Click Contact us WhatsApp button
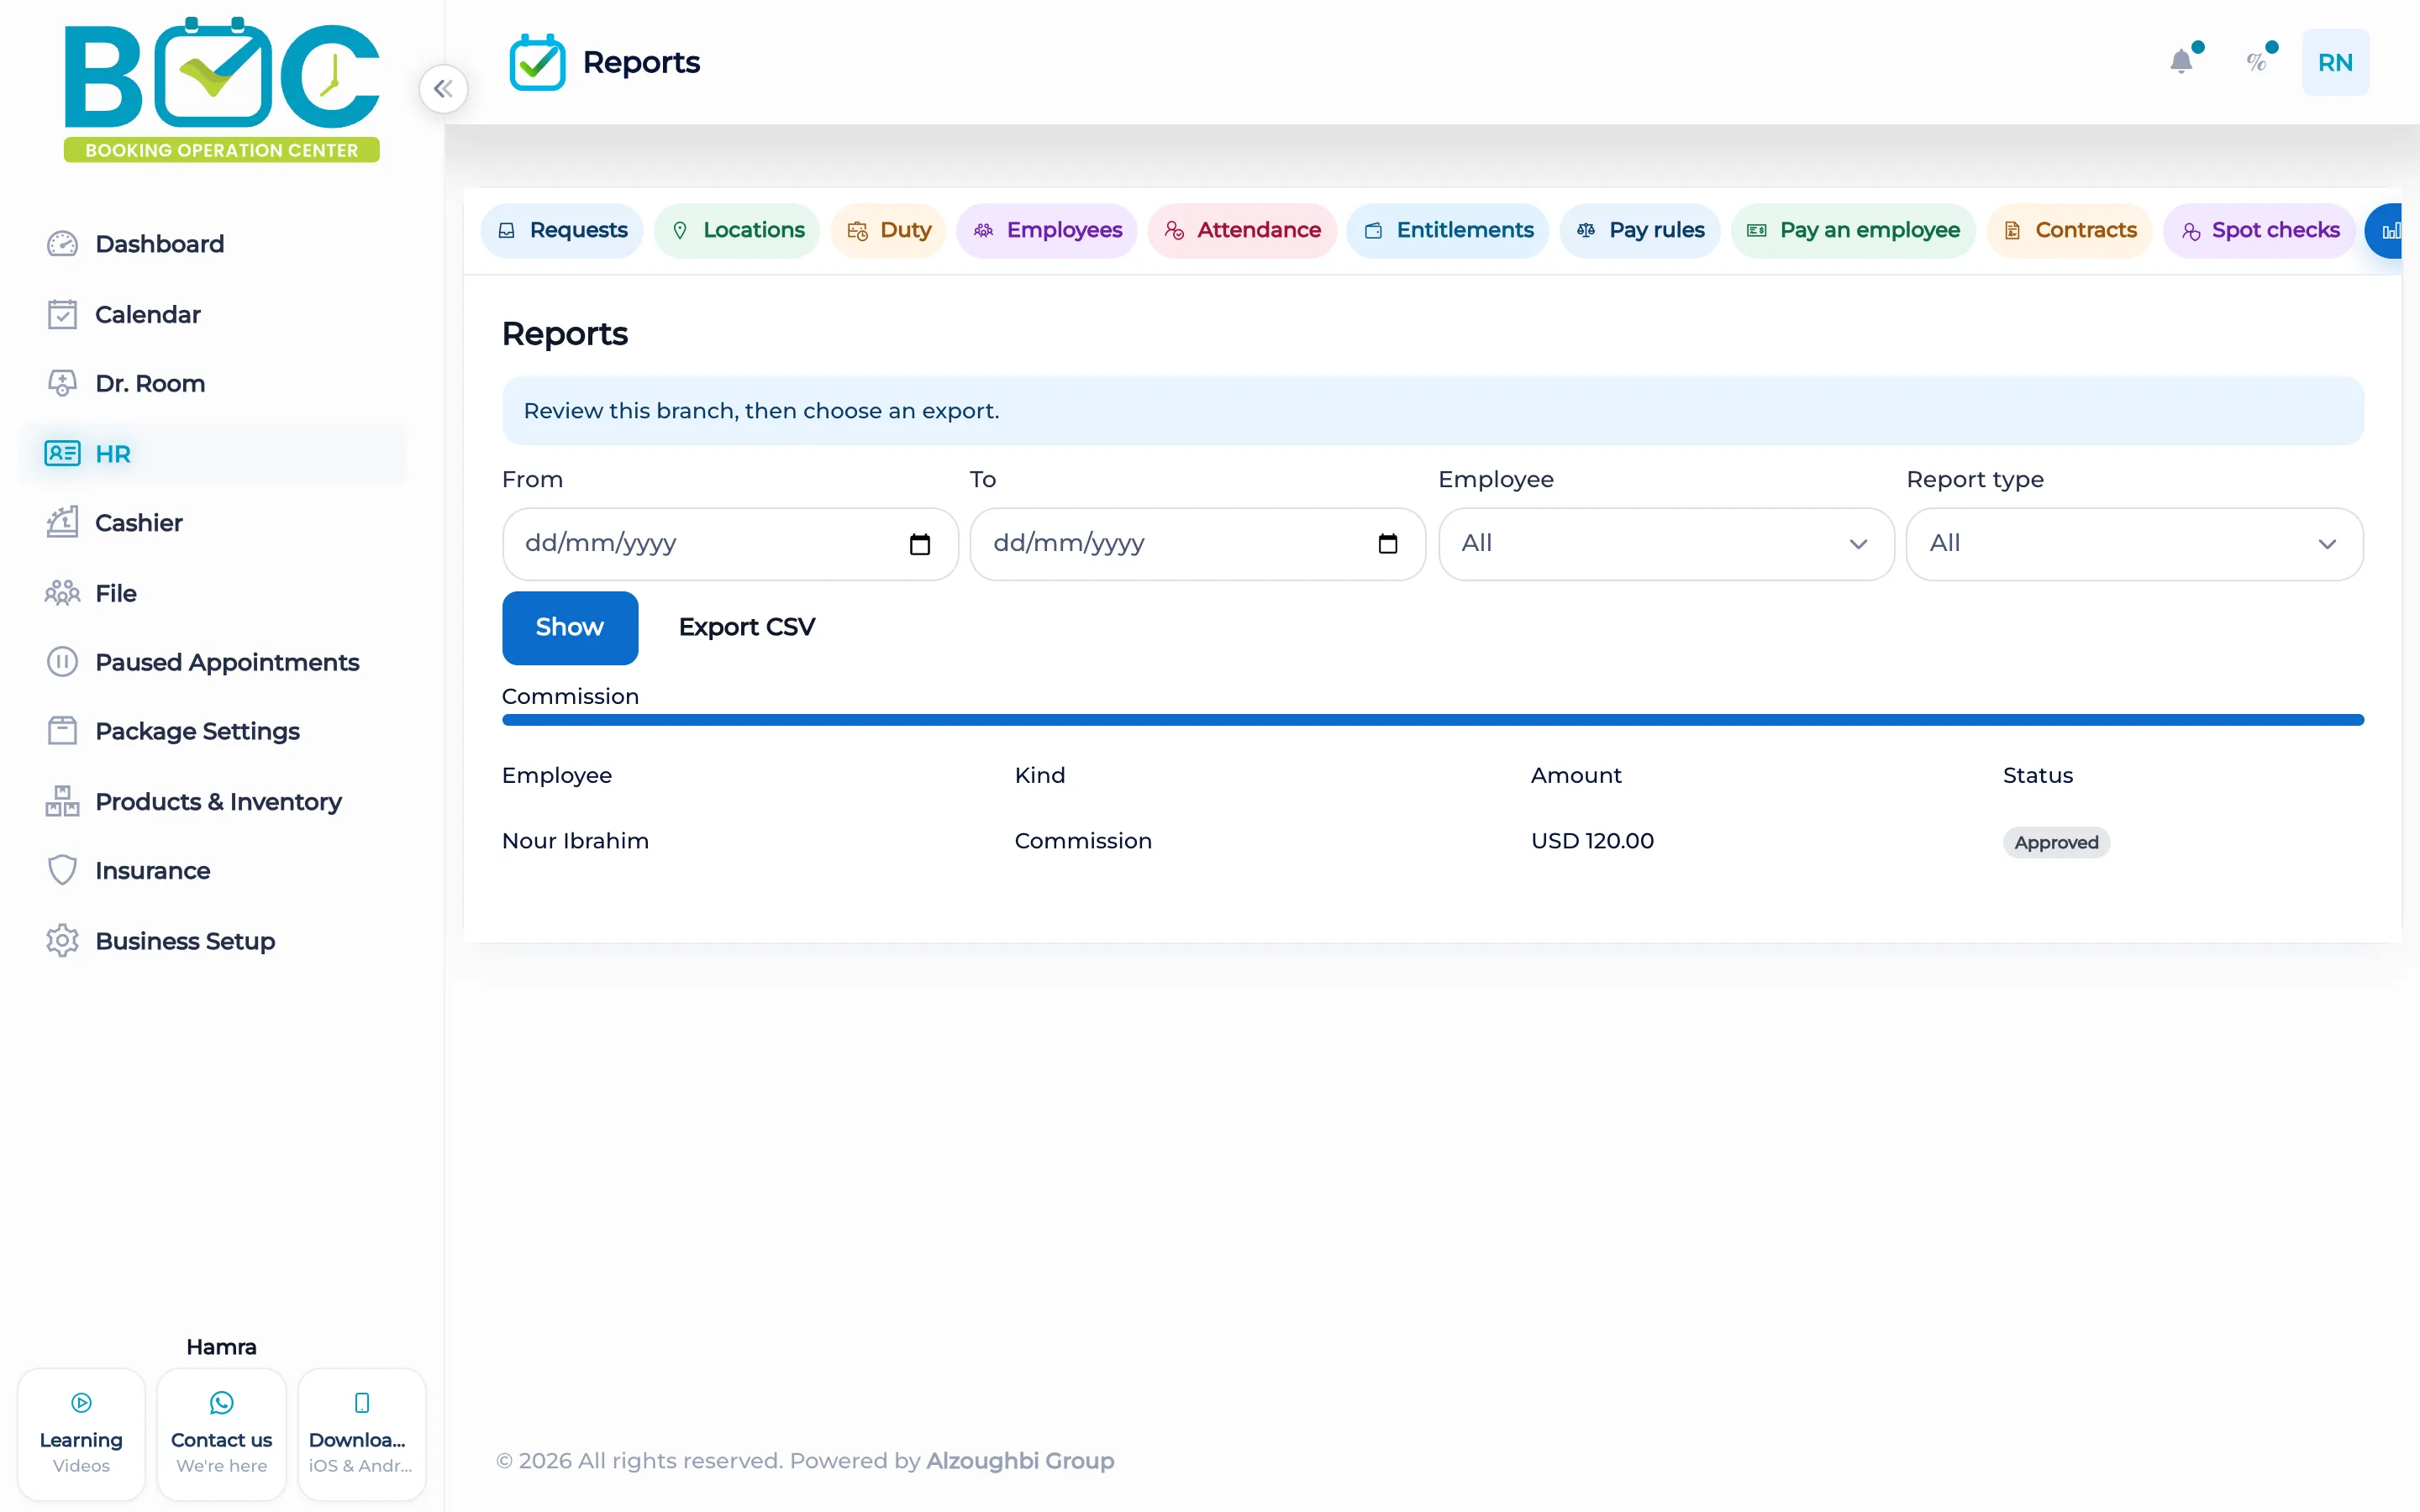This screenshot has width=2420, height=1512. tap(221, 1434)
